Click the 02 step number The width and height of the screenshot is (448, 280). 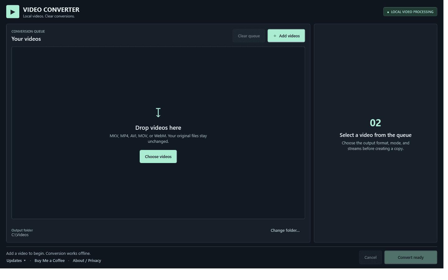376,123
